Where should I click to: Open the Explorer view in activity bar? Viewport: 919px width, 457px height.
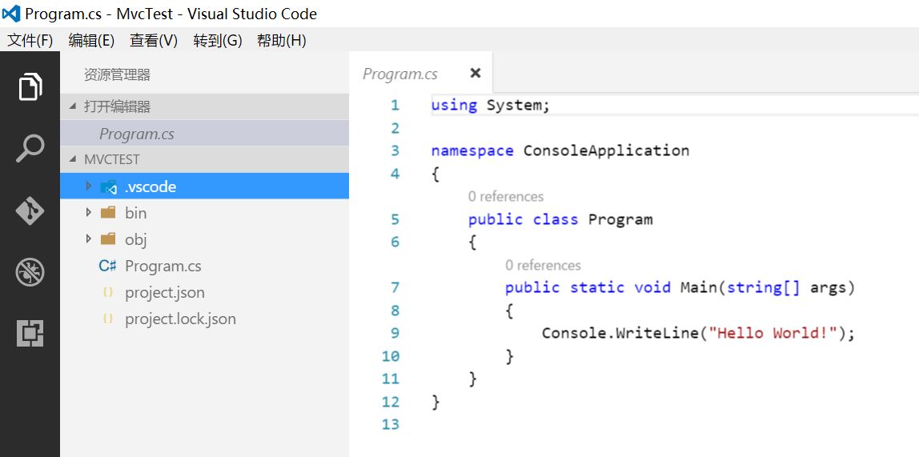pos(30,86)
